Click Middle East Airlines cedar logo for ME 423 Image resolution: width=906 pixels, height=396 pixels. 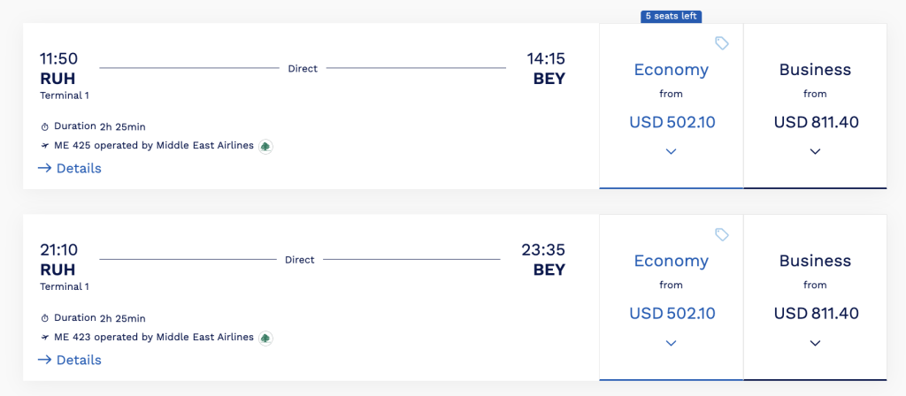[265, 339]
